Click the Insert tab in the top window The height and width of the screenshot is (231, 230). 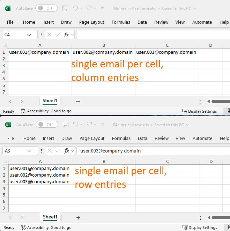point(48,22)
